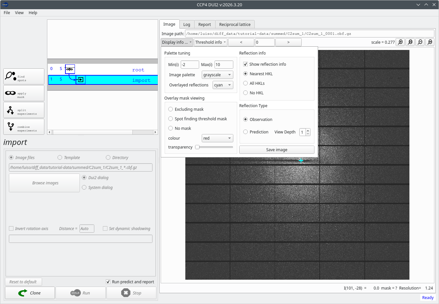
Task: Select the No mask option
Action: click(171, 128)
